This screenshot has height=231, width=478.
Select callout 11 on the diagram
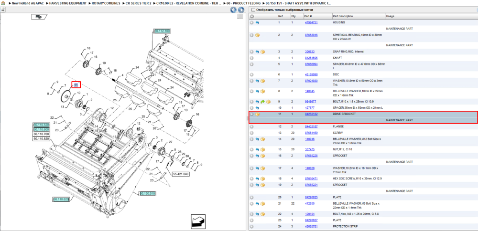[76, 84]
